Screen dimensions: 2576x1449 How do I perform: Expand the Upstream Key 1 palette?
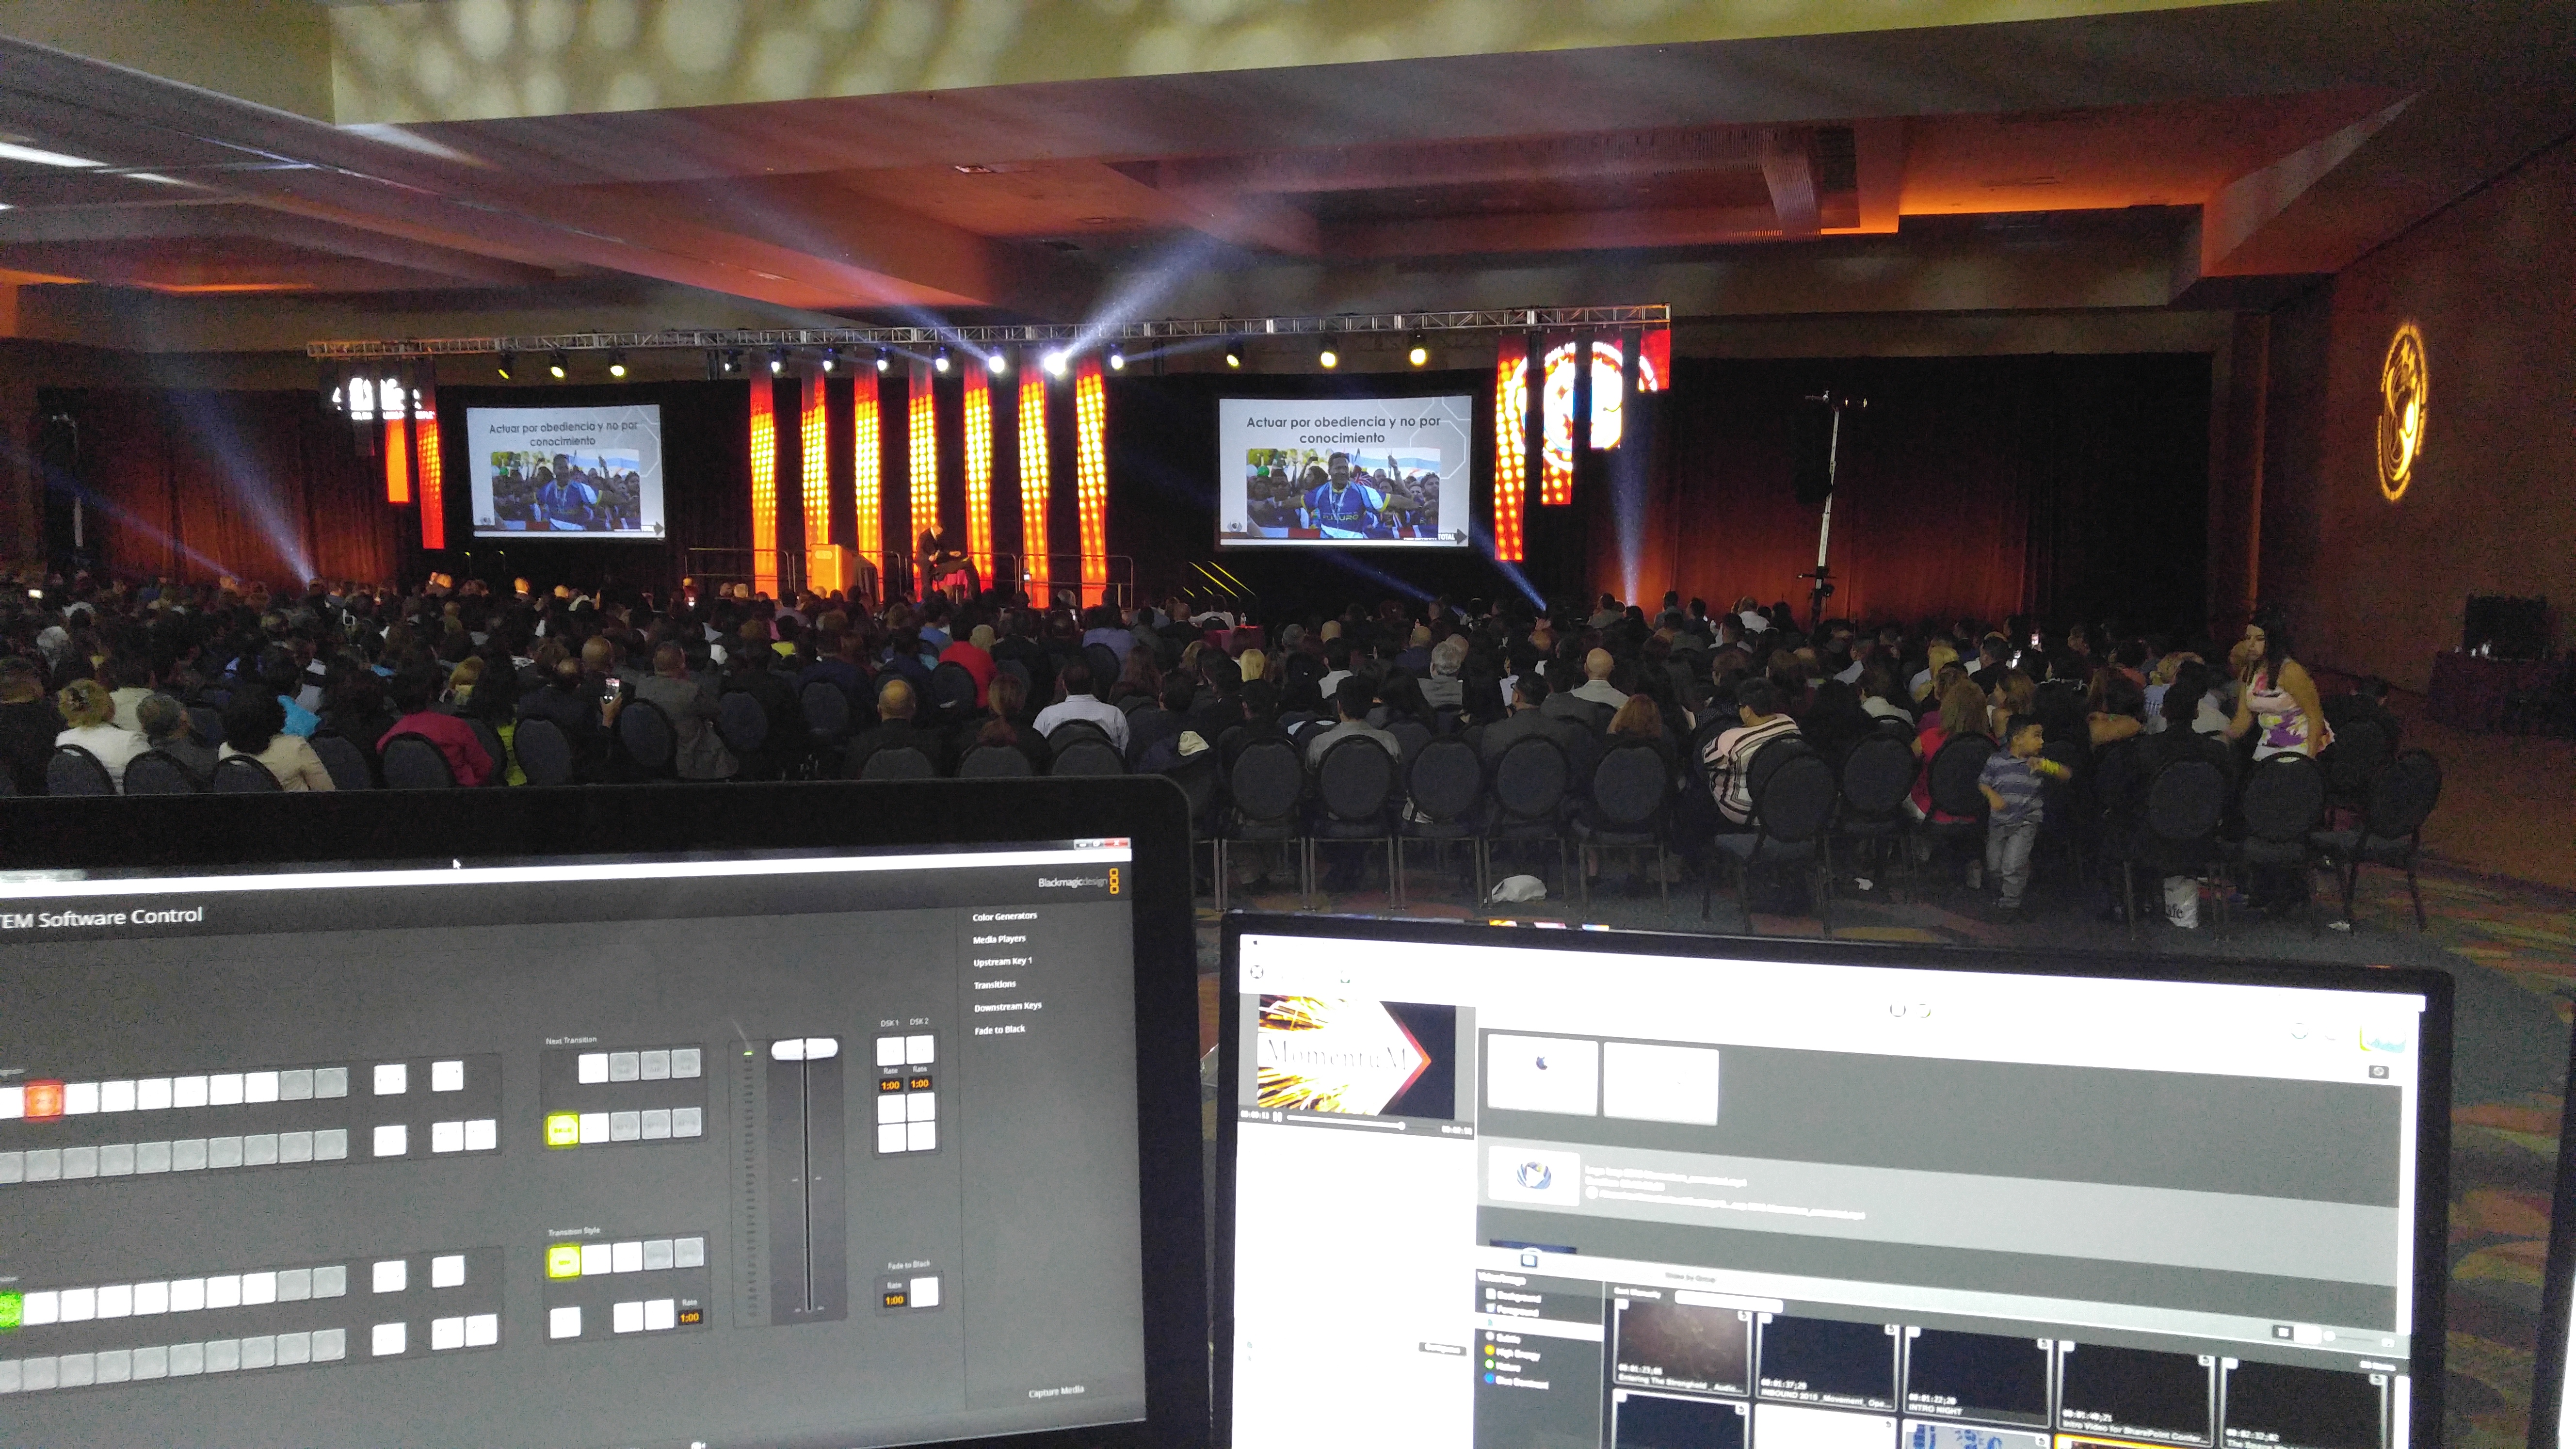pyautogui.click(x=1002, y=962)
